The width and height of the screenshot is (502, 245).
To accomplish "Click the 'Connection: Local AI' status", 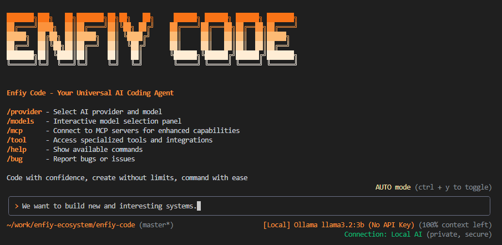I will pos(383,234).
